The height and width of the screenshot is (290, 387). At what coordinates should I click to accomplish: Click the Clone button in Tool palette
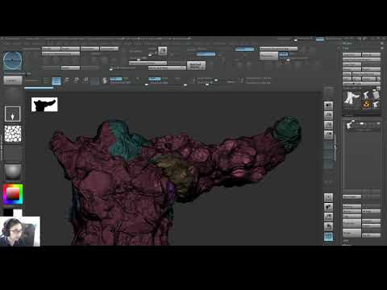(x=347, y=74)
